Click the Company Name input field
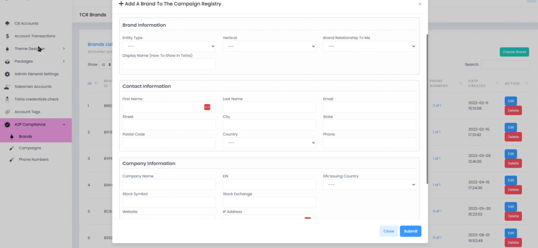This screenshot has height=248, width=538. (x=169, y=185)
